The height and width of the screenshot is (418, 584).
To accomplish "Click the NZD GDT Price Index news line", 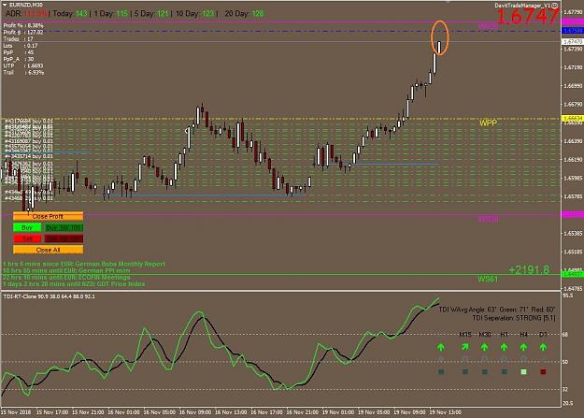I will coord(74,284).
